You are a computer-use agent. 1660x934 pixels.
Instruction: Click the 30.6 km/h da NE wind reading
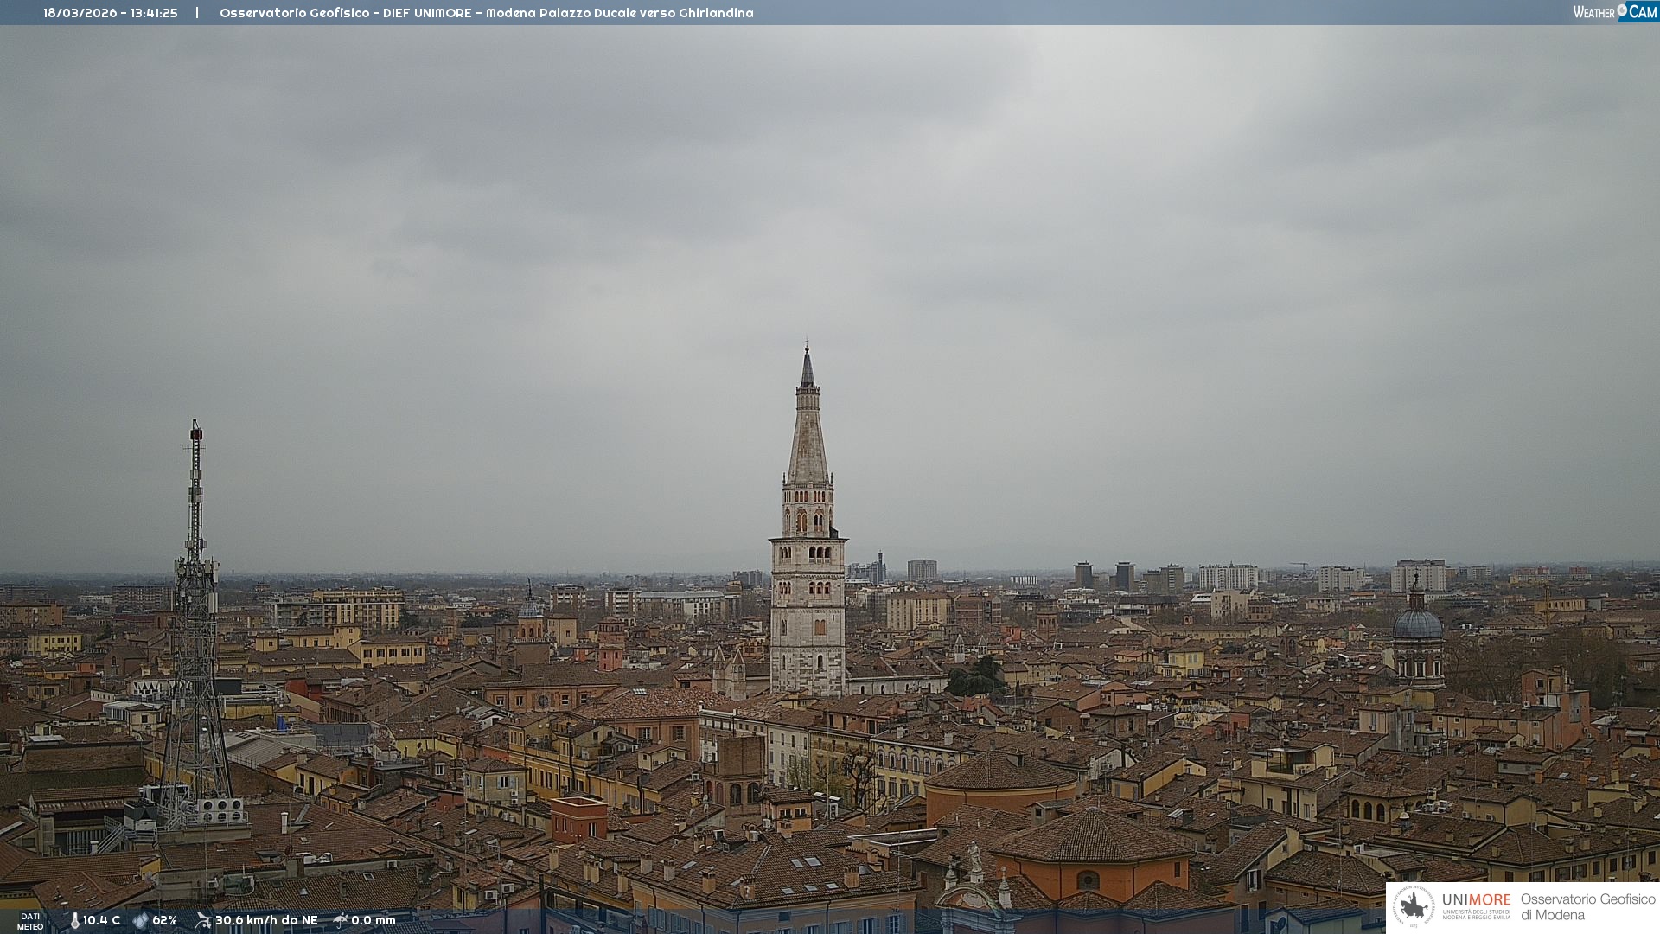click(266, 920)
